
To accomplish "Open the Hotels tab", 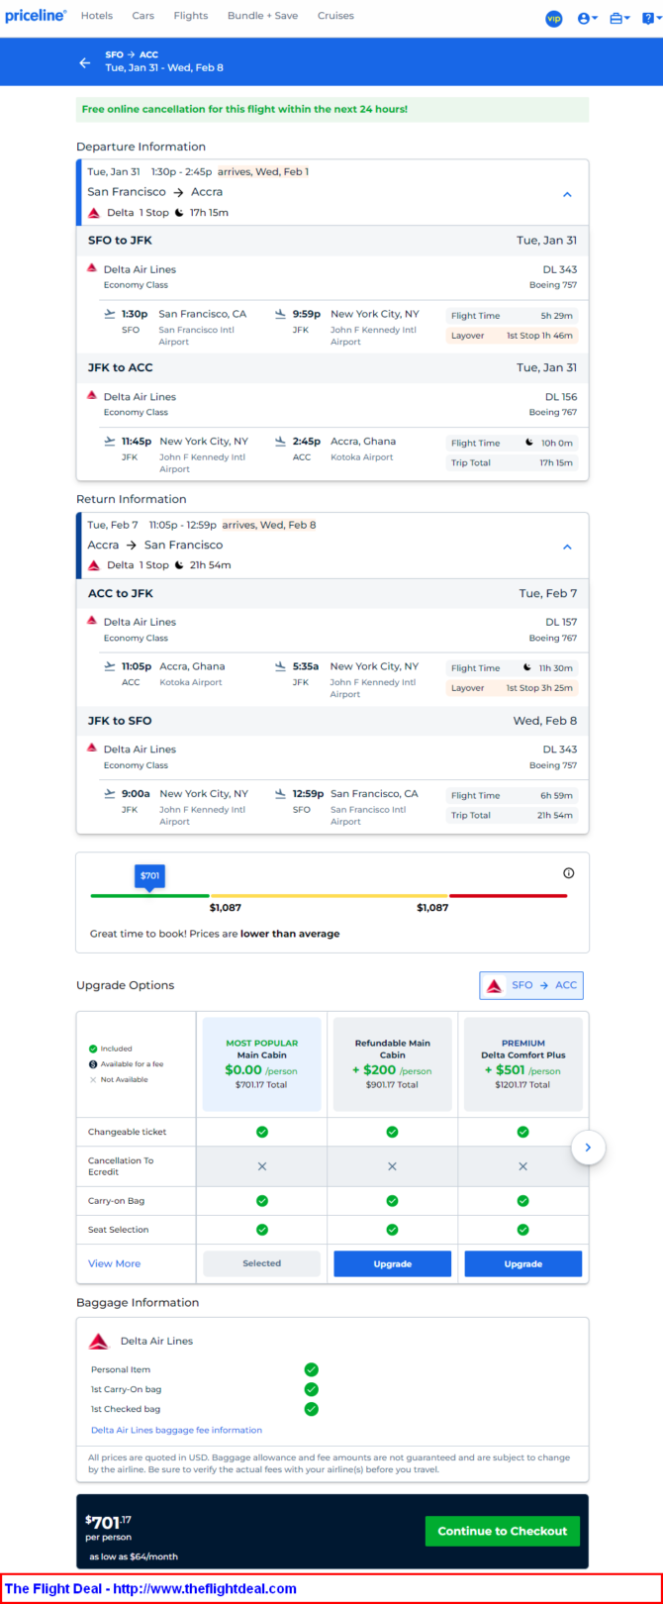I will tap(97, 16).
